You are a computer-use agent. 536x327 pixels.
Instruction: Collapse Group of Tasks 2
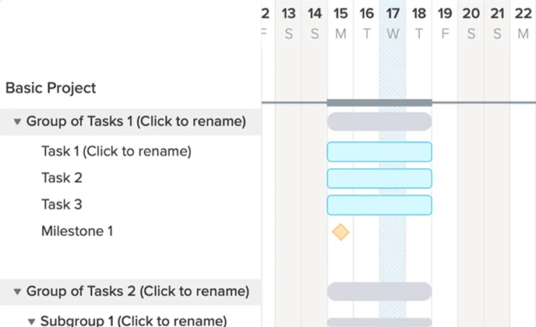[x=17, y=292]
